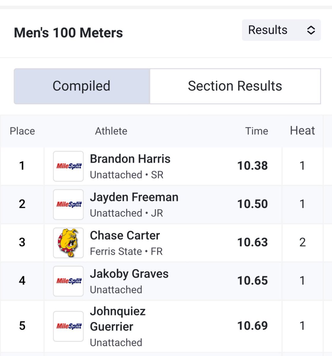Switch to Section Results tab
This screenshot has width=332, height=356.
coord(235,86)
